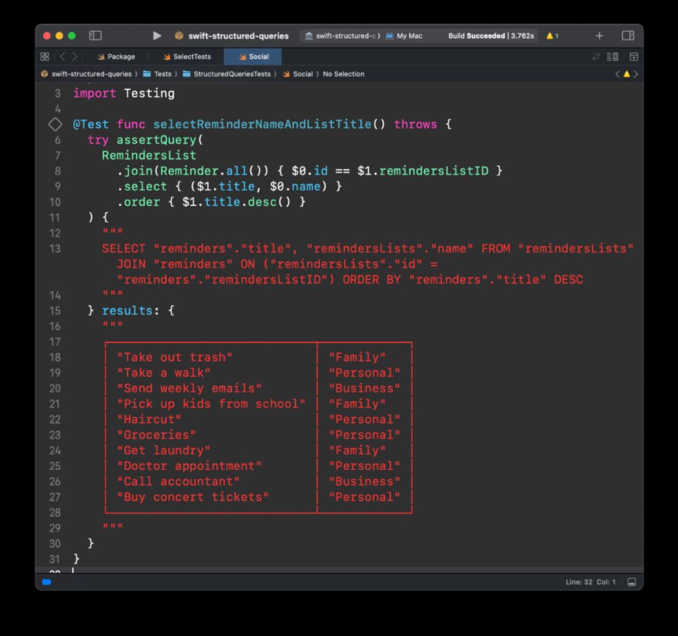Toggle the inspector sidebar

pyautogui.click(x=628, y=35)
